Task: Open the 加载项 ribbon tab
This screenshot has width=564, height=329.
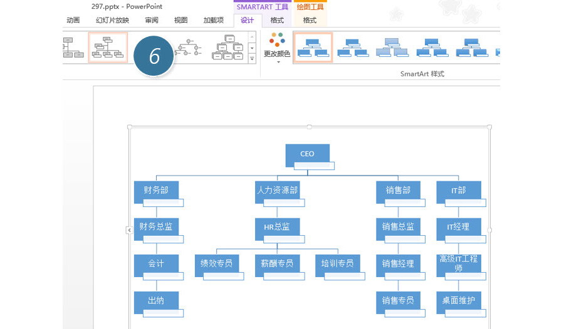Action: point(213,20)
